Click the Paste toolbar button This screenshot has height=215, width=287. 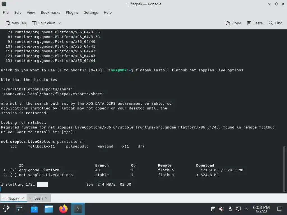[255, 23]
